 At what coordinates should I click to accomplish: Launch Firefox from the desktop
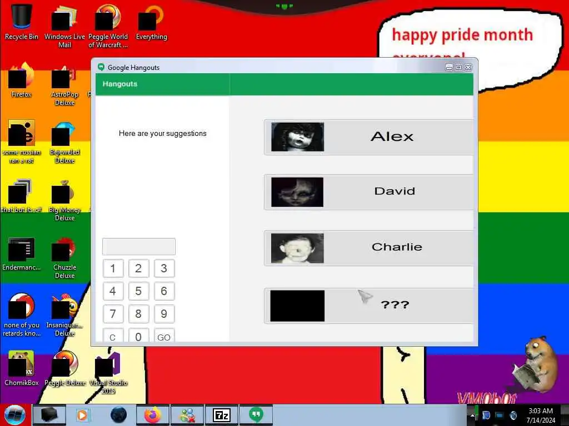[x=22, y=80]
